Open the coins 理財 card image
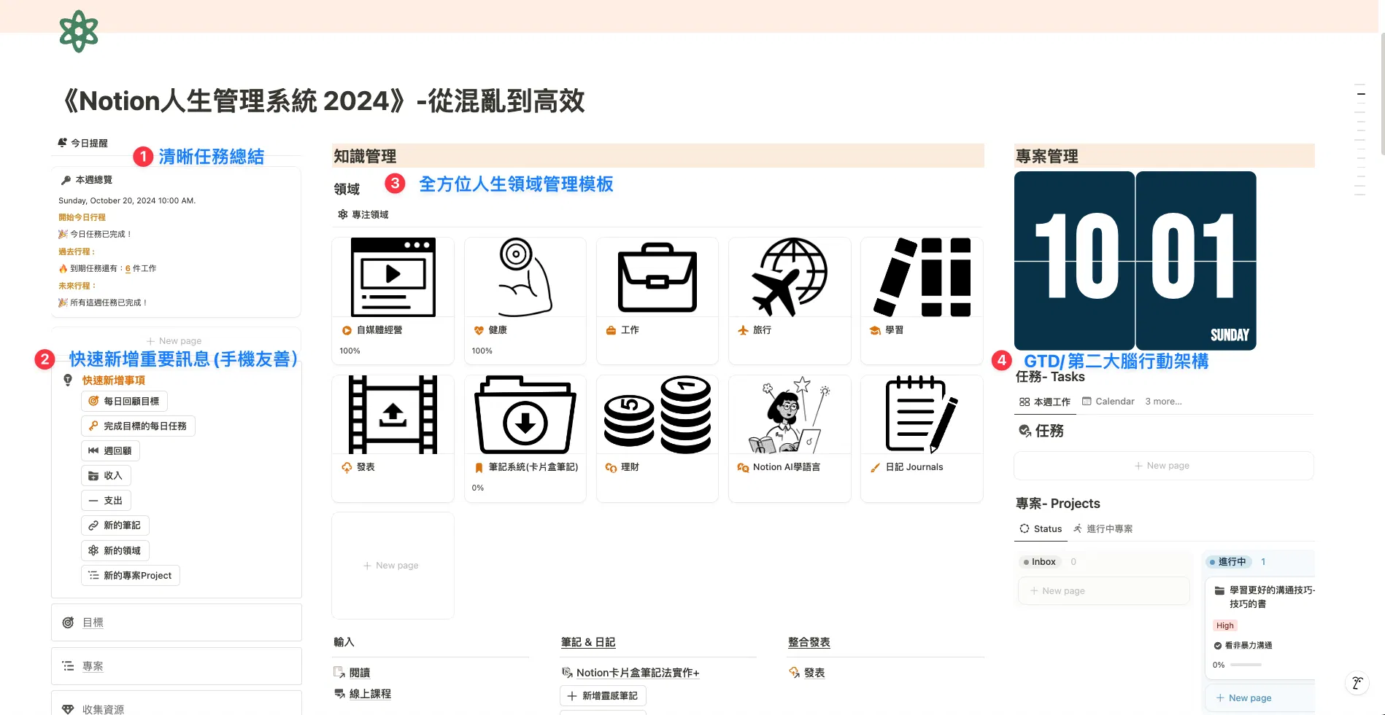Screen dimensions: 1385x715 [657, 415]
